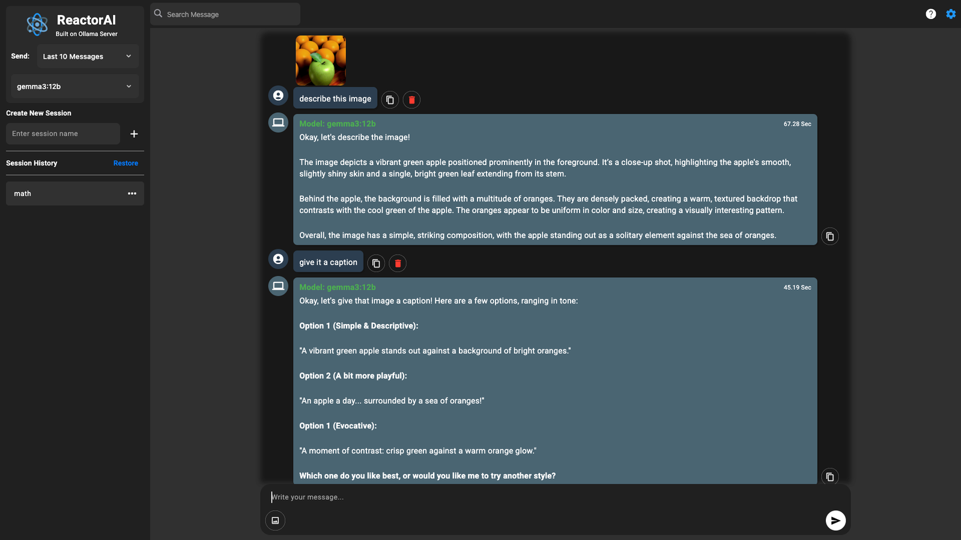Copy the 'describe this image' message

pyautogui.click(x=390, y=100)
